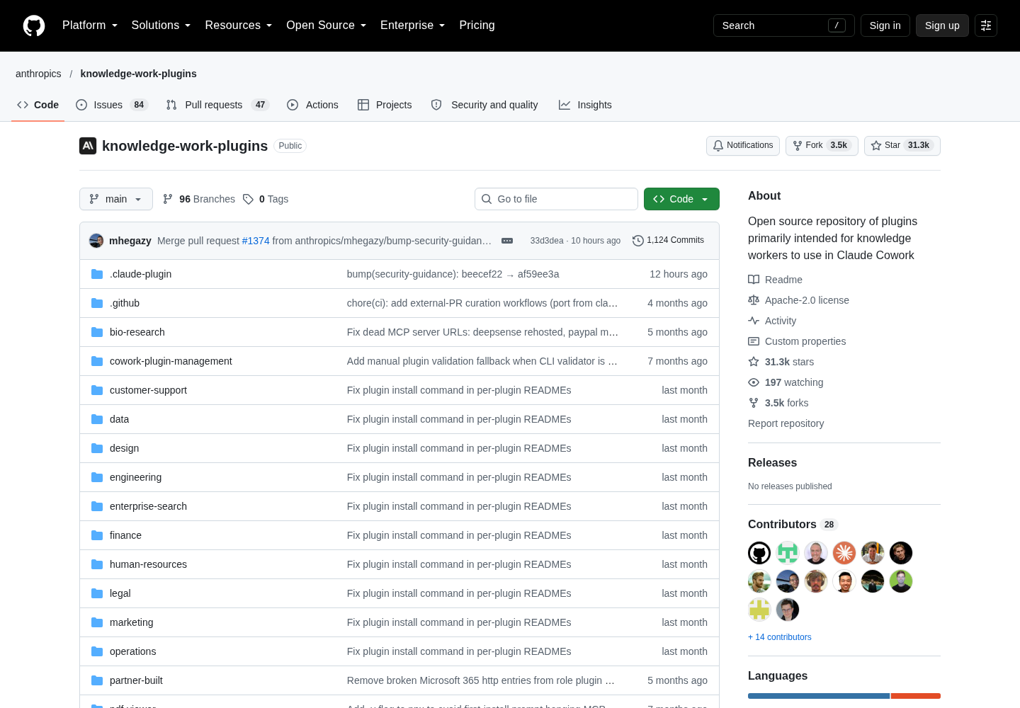Click the GitHub Octocat contributor avatar
The width and height of the screenshot is (1020, 708).
point(759,553)
